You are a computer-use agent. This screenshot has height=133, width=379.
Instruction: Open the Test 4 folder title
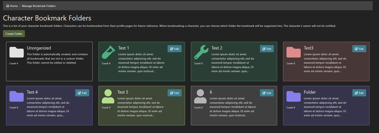(x=32, y=92)
